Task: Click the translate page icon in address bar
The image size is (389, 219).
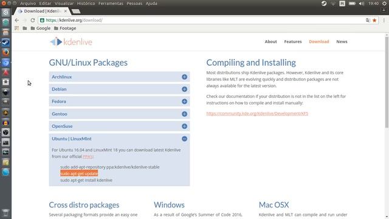Action: [368, 20]
